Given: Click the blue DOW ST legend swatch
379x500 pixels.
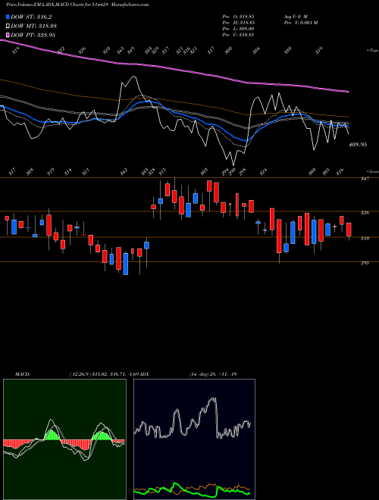Looking at the screenshot, I should (x=8, y=17).
